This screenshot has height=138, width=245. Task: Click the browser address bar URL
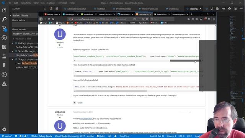point(100,19)
